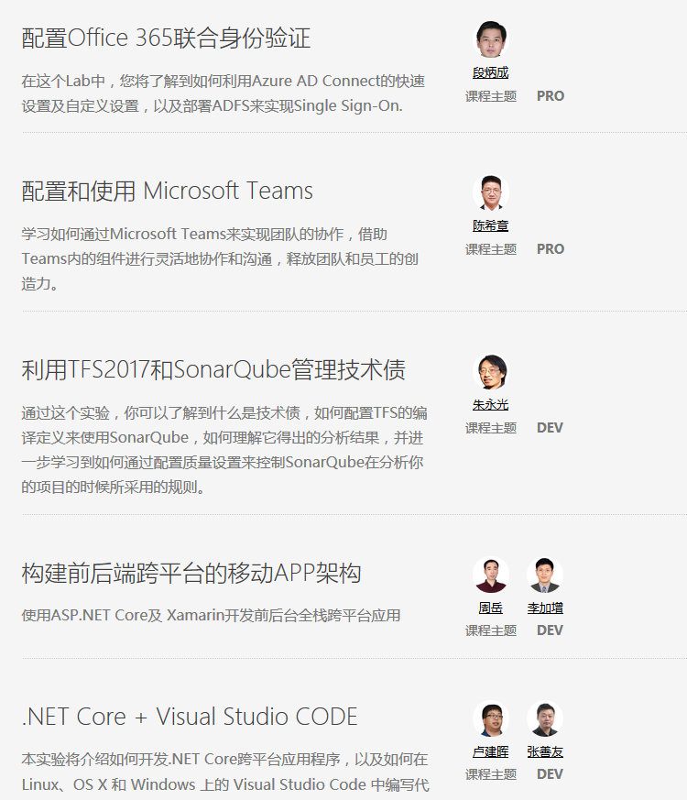Image resolution: width=687 pixels, height=800 pixels.
Task: Click 课程主题 label beside the Microsoft Teams course
Action: click(491, 249)
